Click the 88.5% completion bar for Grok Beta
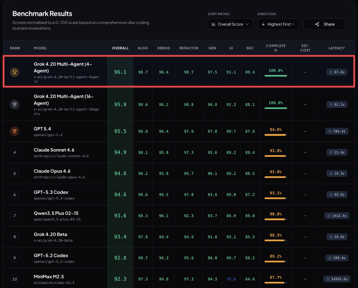The height and width of the screenshot is (288, 358). (276, 240)
